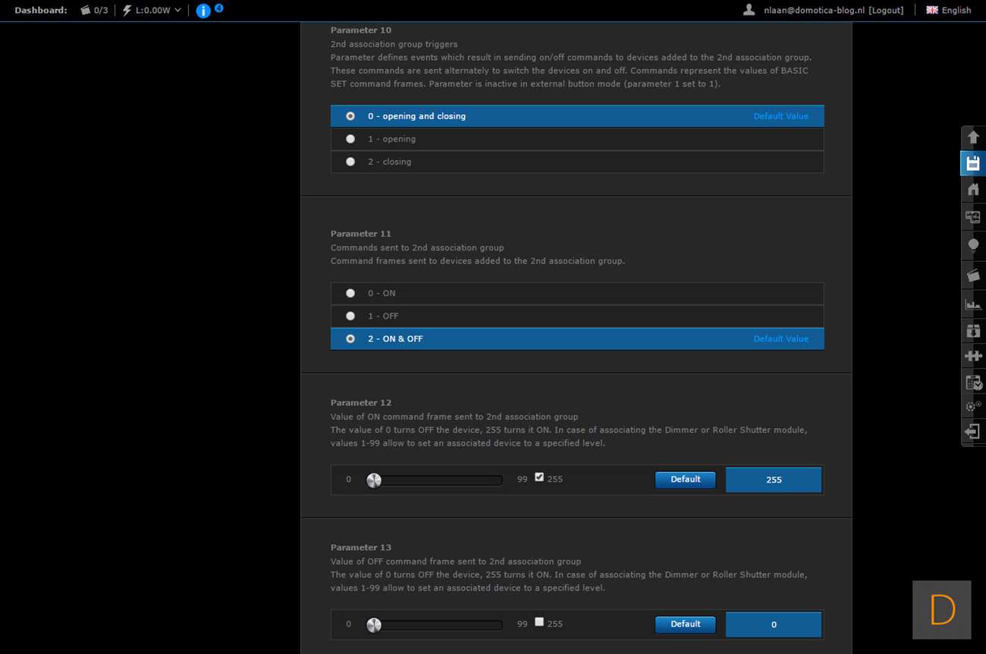This screenshot has width=986, height=654.
Task: Click the scroll-to-top arrow in the sidebar
Action: coord(973,137)
